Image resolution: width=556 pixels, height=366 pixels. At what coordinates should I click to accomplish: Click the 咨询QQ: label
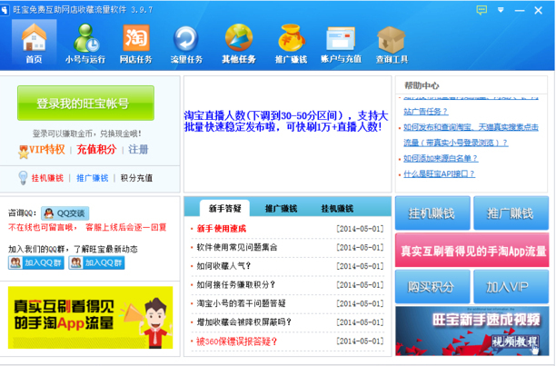(x=22, y=213)
